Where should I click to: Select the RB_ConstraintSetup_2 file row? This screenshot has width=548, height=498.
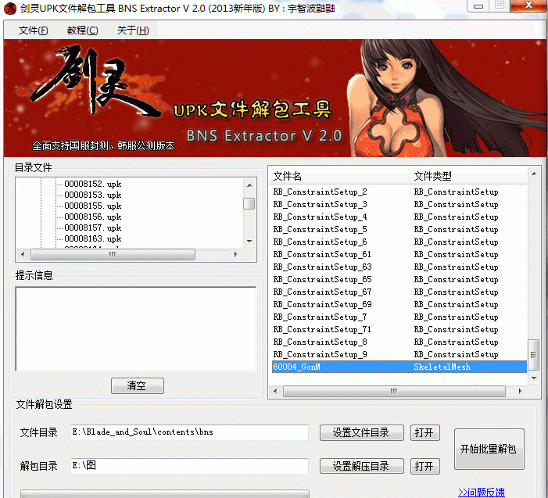click(x=399, y=192)
